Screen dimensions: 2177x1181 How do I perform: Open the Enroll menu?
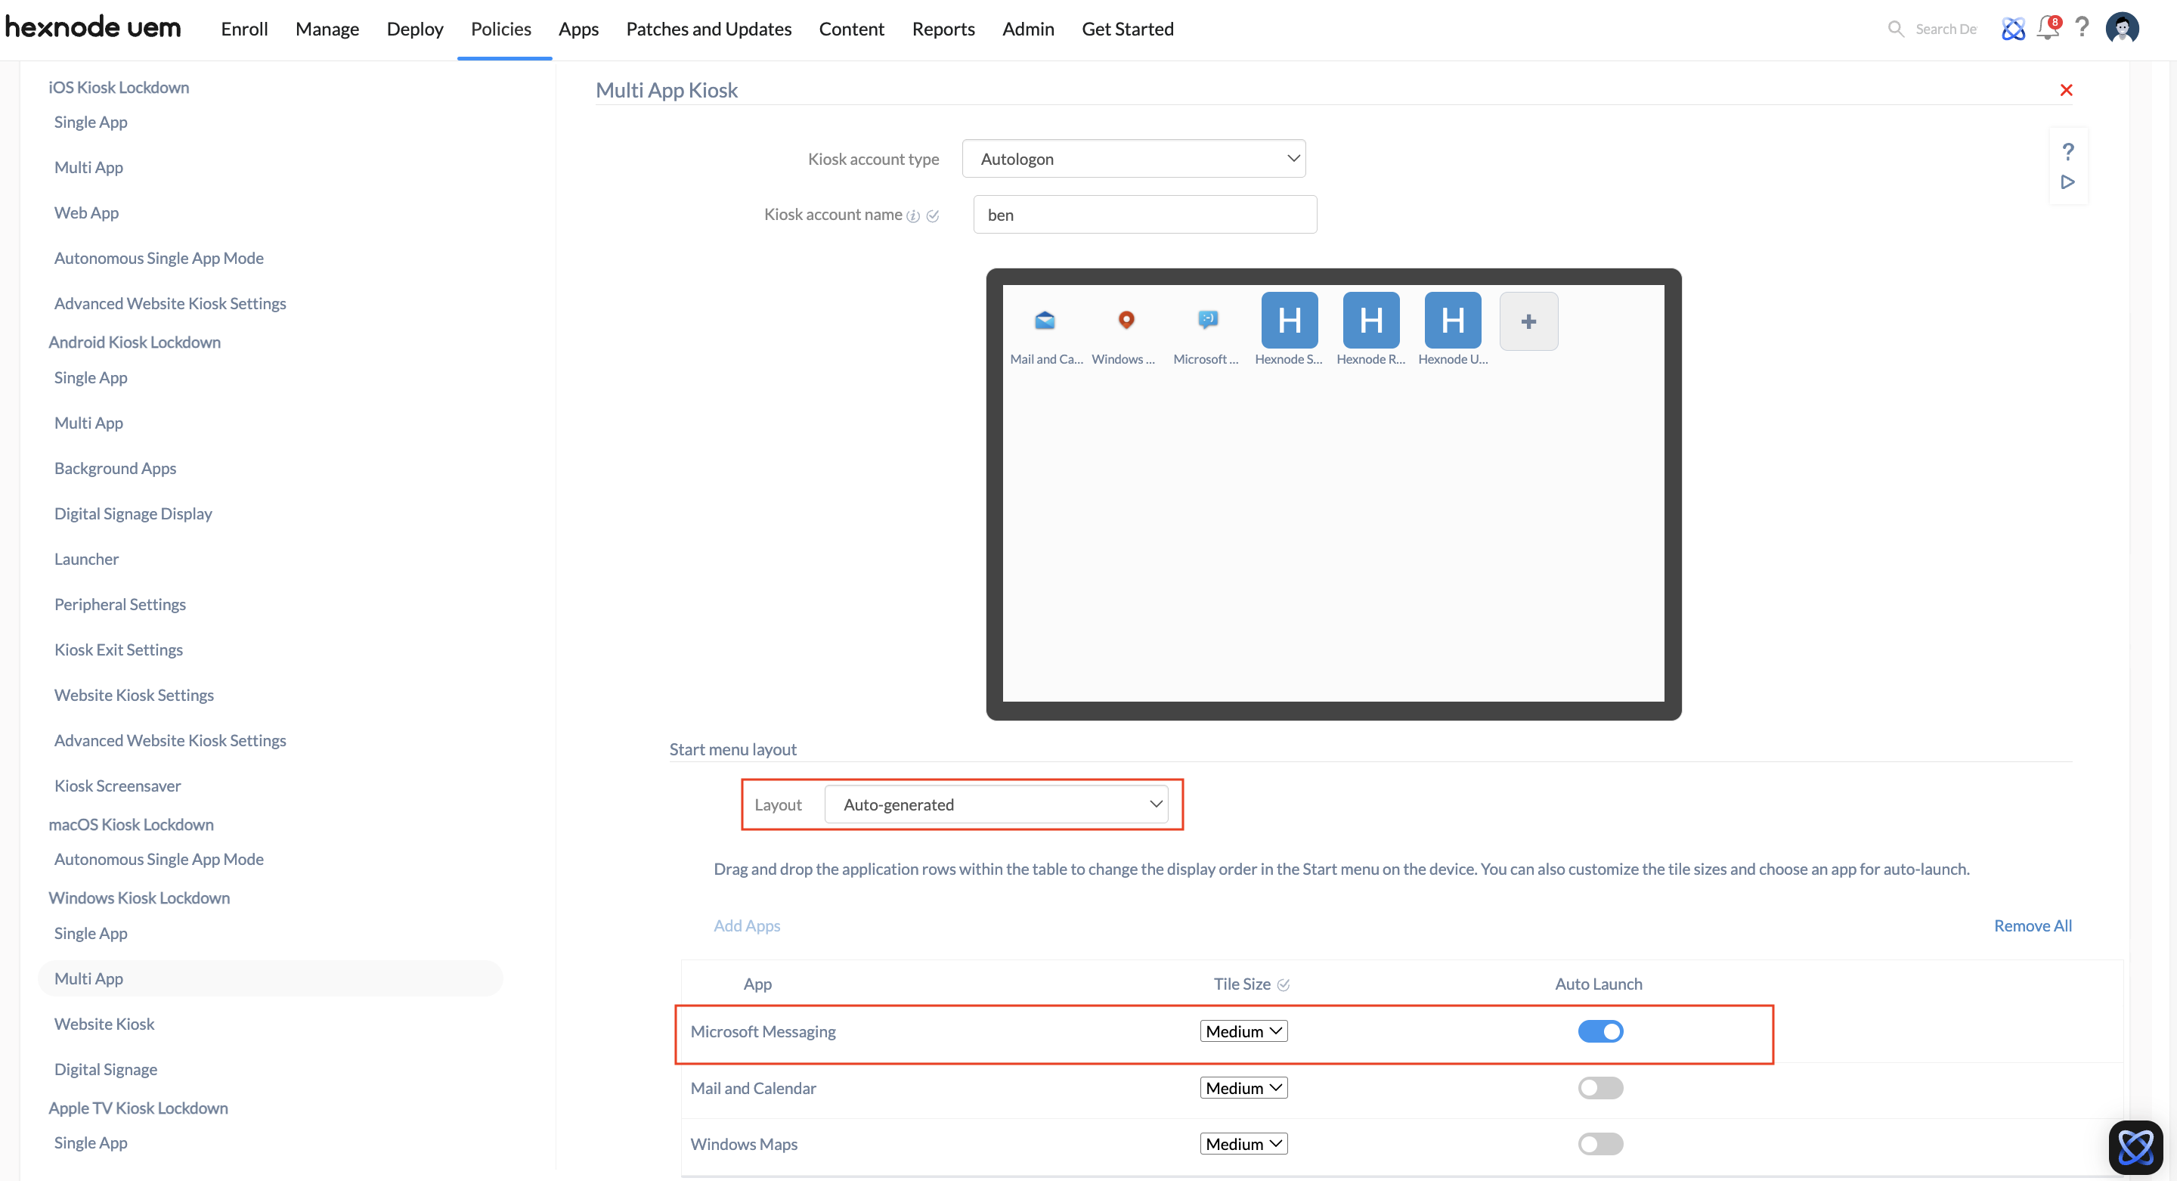(x=244, y=29)
